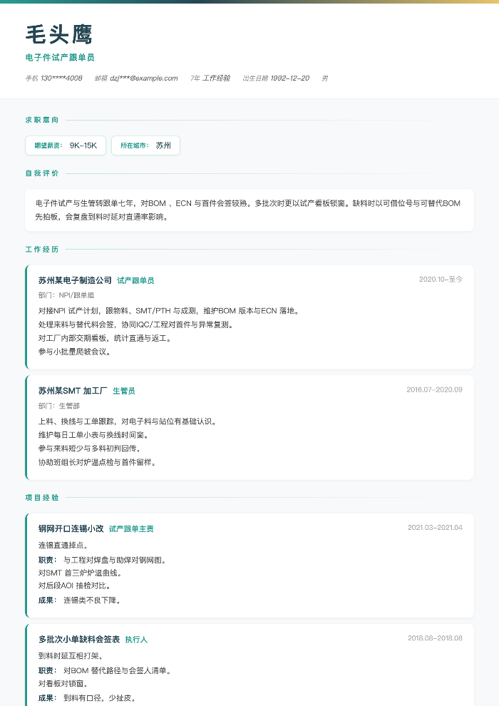499x706 pixels.
Task: Click the name heading 毛头鹰
Action: click(59, 35)
